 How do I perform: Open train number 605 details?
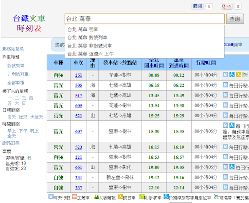coord(78,106)
